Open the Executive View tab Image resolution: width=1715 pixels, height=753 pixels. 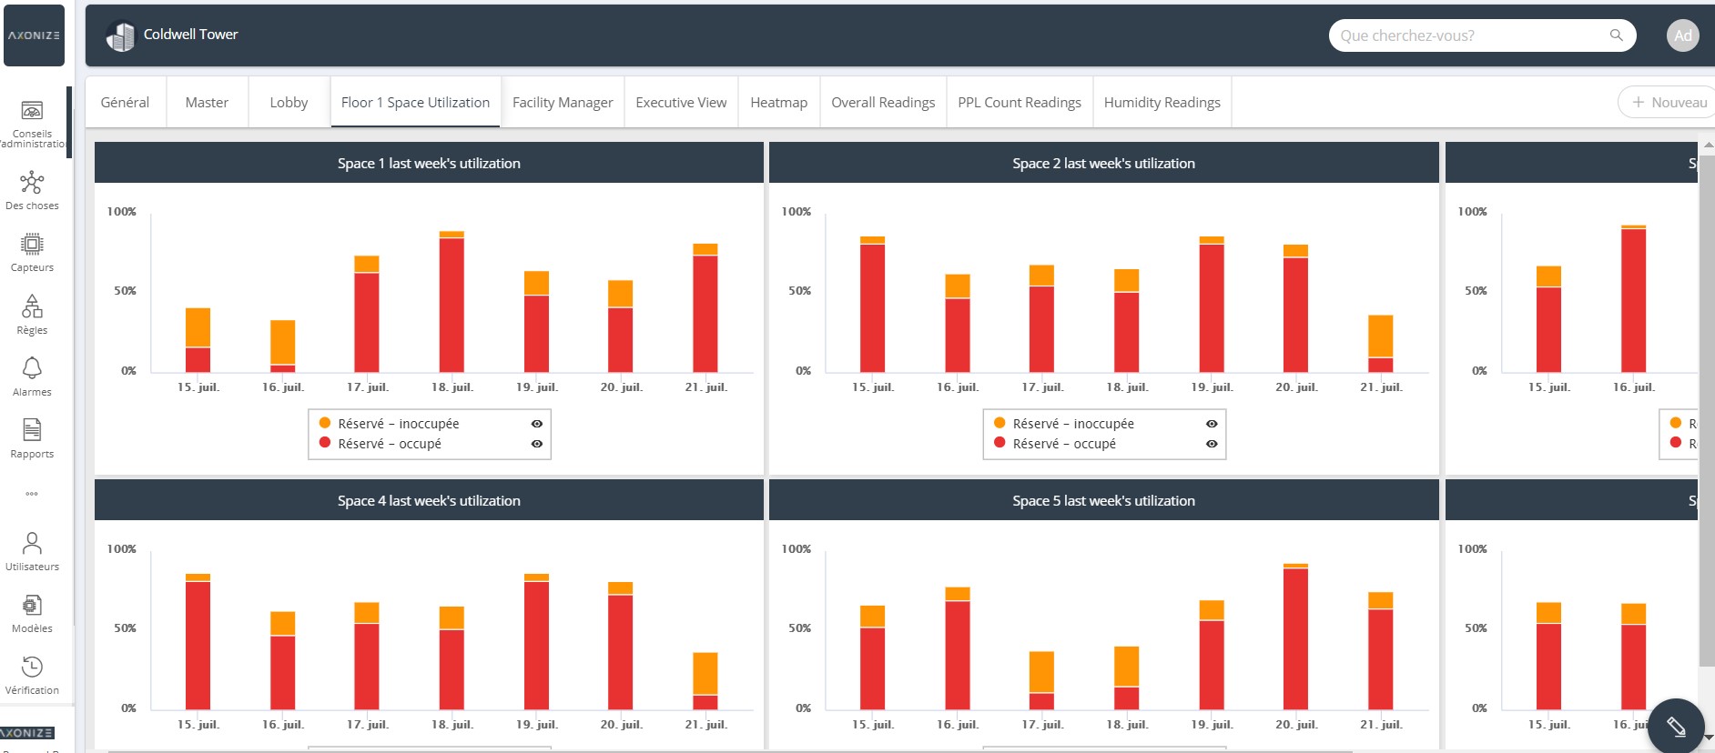click(x=681, y=103)
